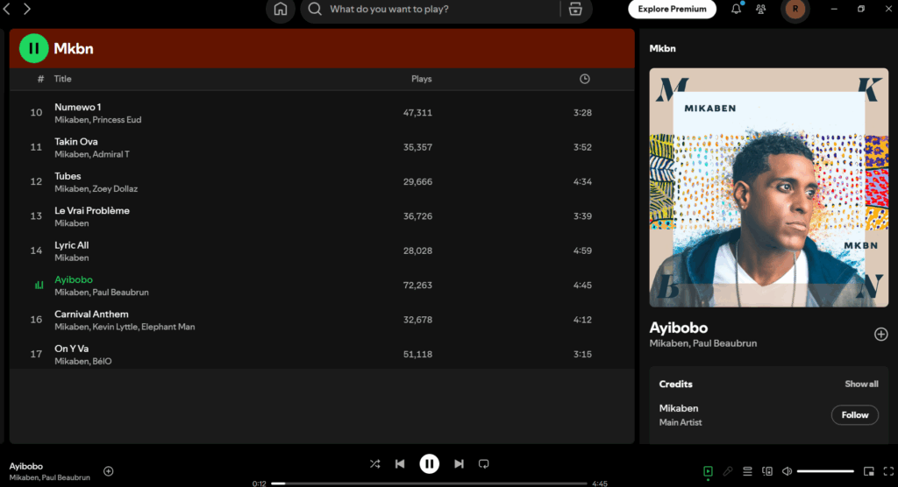Toggle shuffle playback
Screen dimensions: 898x487
point(374,464)
